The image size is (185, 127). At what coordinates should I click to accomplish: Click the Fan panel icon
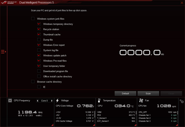coord(141,101)
